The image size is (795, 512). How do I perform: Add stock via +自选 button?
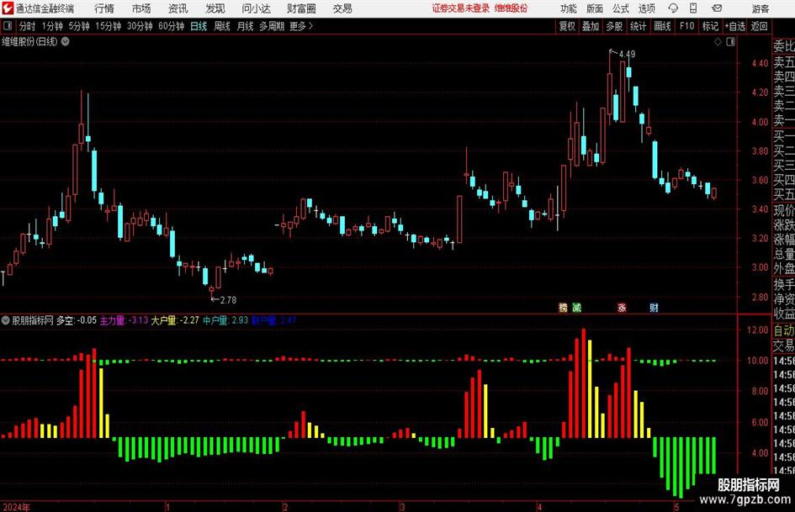pos(735,26)
